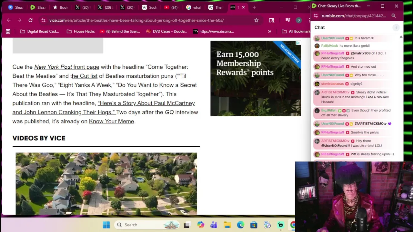This screenshot has width=413, height=232.
Task: Open Microsoft Store from taskbar
Action: (254, 225)
